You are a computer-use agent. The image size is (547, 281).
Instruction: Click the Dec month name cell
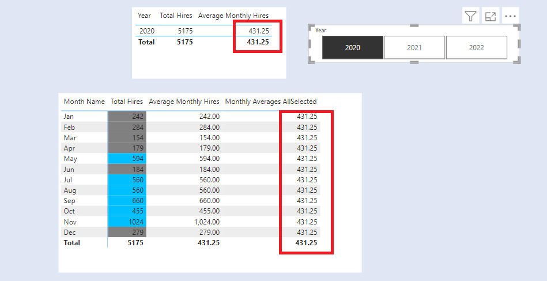click(x=69, y=232)
